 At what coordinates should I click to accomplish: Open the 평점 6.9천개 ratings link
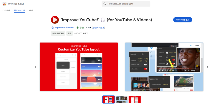[x=98, y=27]
